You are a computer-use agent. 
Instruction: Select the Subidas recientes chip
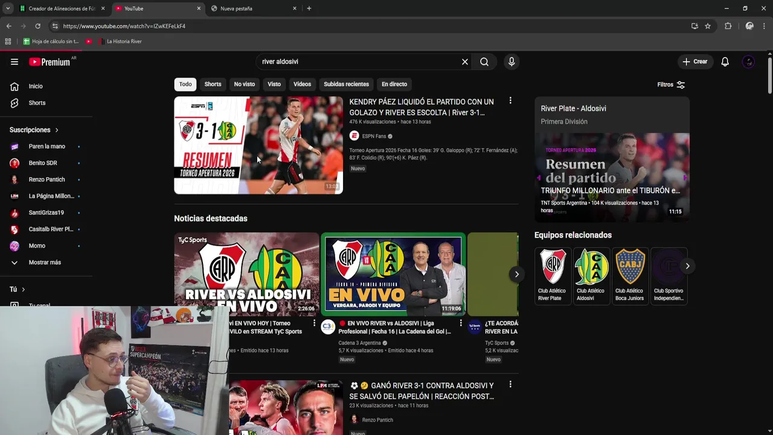coord(346,84)
